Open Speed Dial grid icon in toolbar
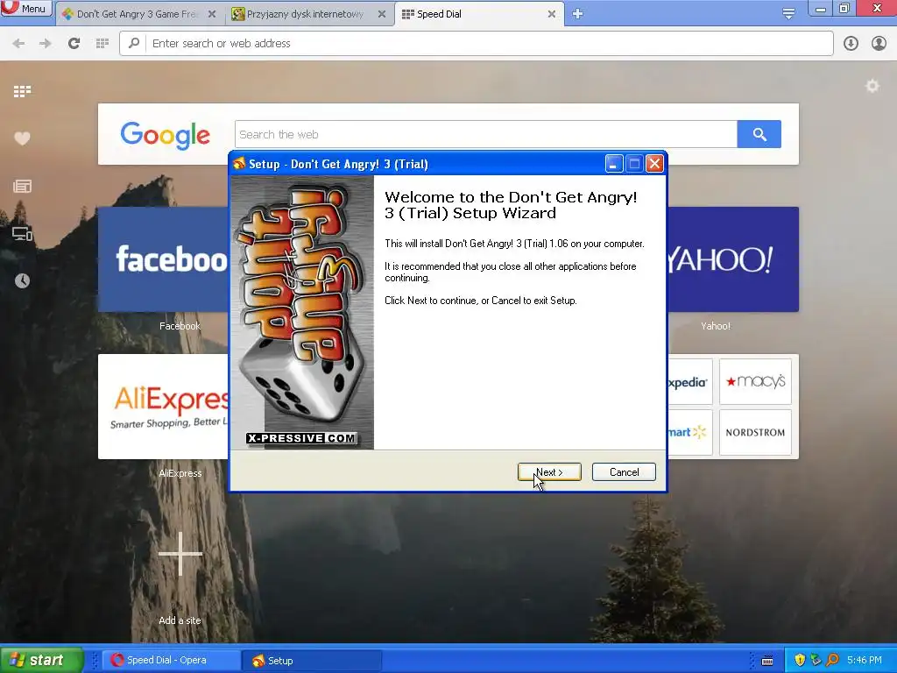This screenshot has width=897, height=673. tap(102, 44)
